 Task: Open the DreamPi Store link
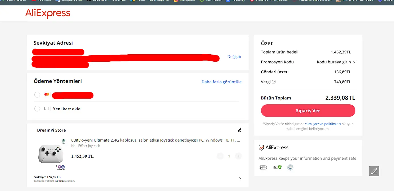(x=51, y=130)
